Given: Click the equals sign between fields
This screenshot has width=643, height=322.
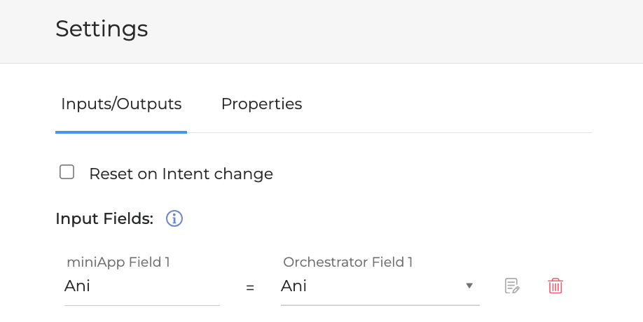Looking at the screenshot, I should click(x=250, y=287).
